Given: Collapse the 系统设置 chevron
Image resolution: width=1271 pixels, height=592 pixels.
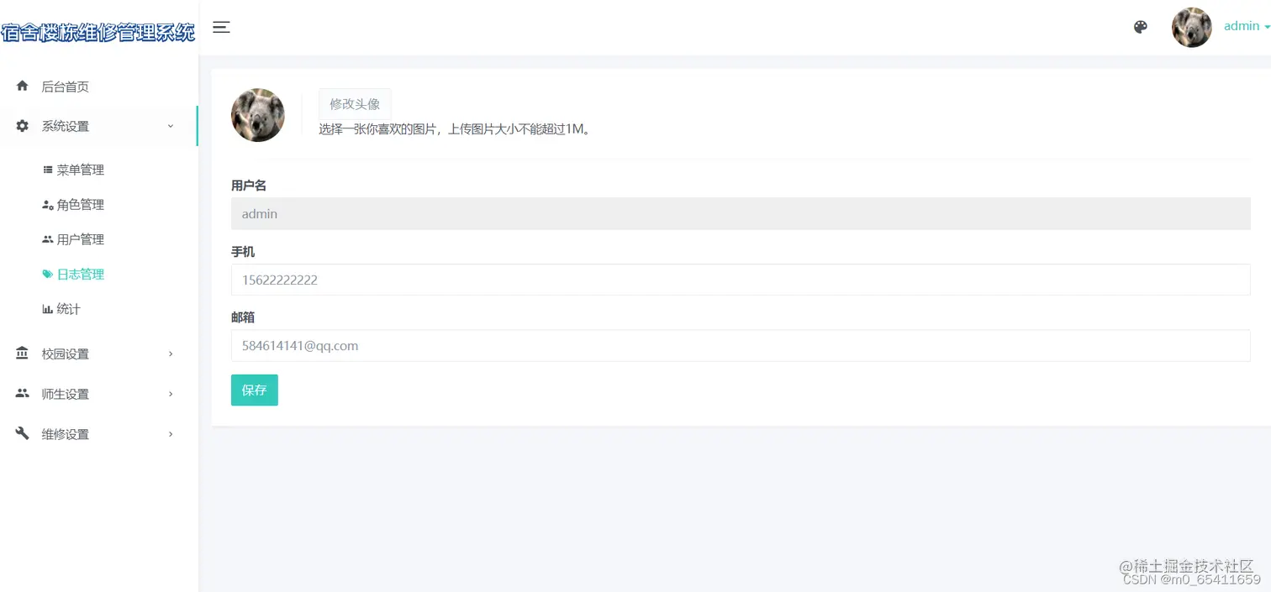Looking at the screenshot, I should (x=171, y=126).
